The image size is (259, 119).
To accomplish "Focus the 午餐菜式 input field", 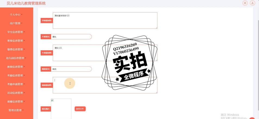I will pyautogui.click(x=71, y=37).
